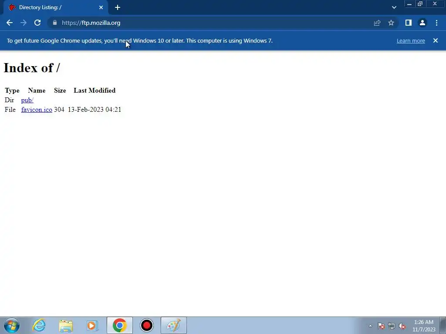Click the Chrome taskbar icon
Screen dimensions: 446x334
(120, 325)
